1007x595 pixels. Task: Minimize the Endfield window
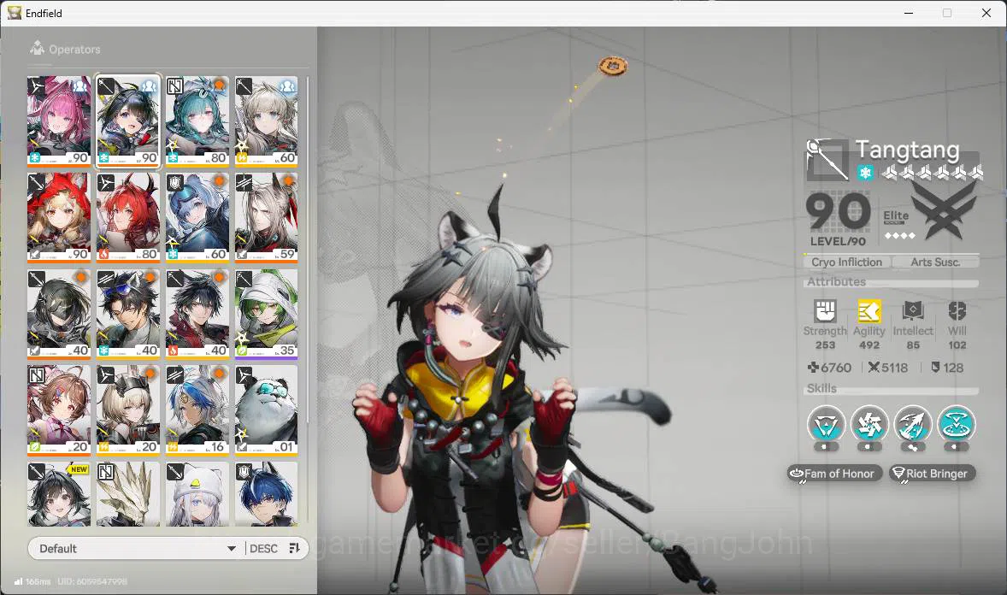point(908,13)
